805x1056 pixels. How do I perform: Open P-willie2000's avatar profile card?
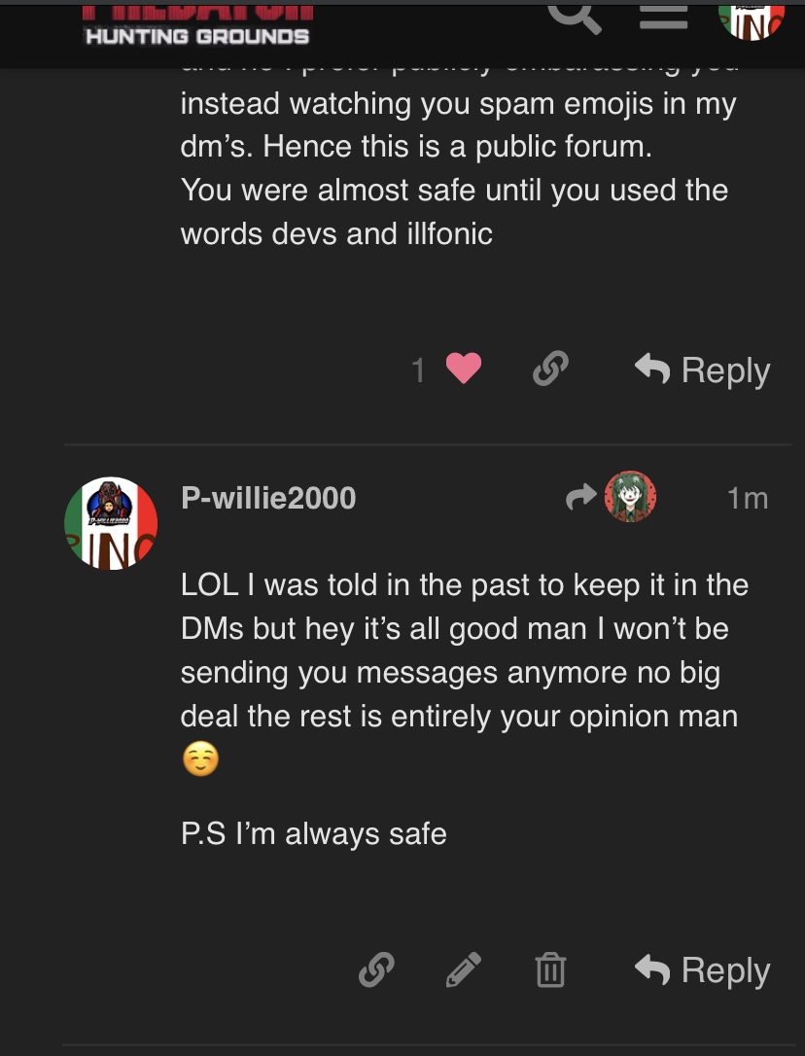pos(111,523)
